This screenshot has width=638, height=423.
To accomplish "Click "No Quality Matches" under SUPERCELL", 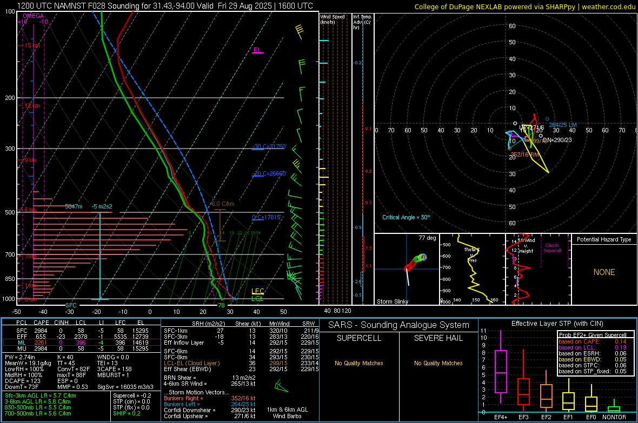I will click(x=359, y=363).
